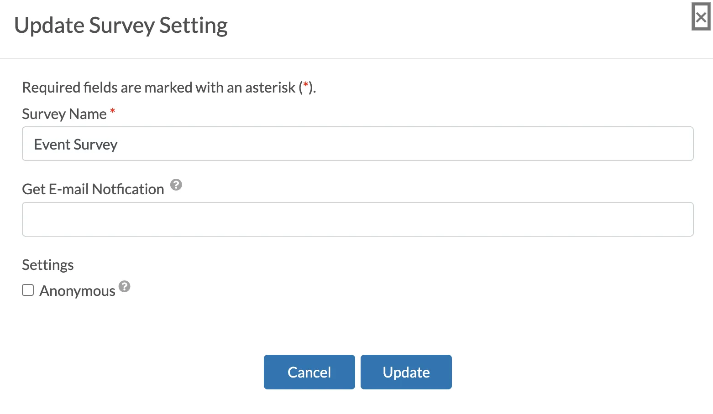Image resolution: width=713 pixels, height=414 pixels.
Task: Click the Event Survey text in field
Action: tap(76, 145)
